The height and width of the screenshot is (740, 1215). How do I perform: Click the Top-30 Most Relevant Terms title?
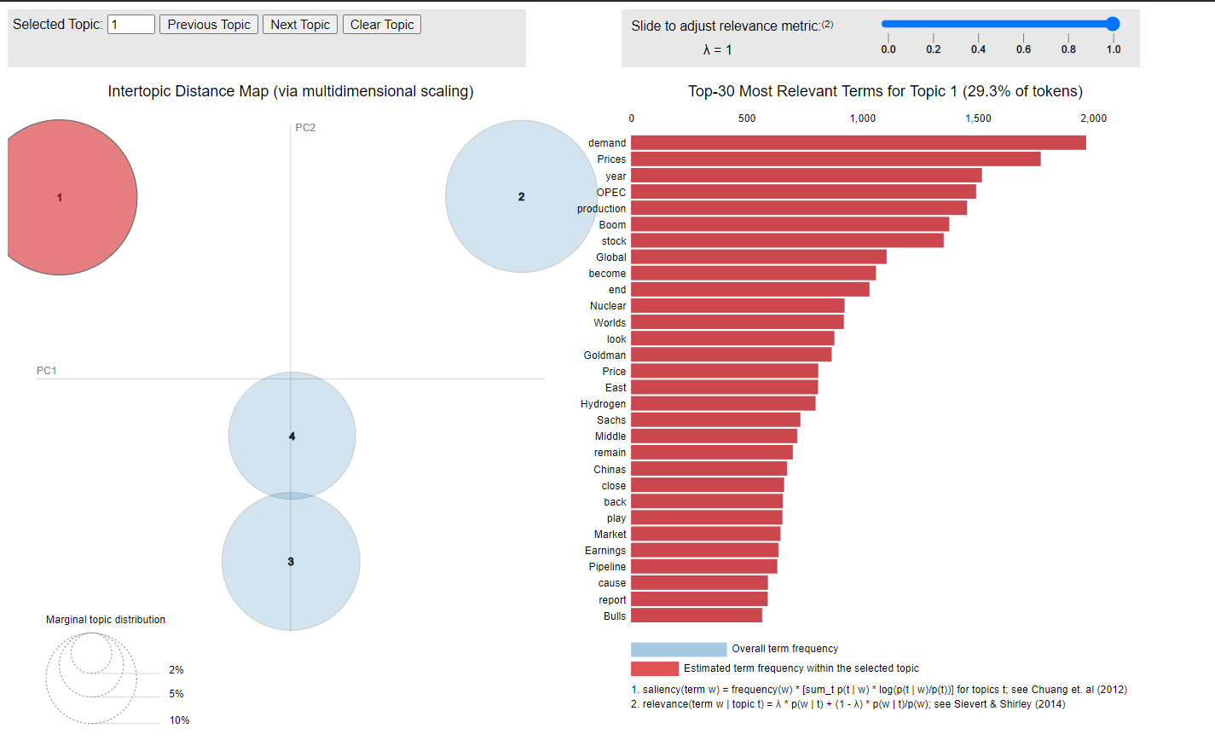coord(885,91)
